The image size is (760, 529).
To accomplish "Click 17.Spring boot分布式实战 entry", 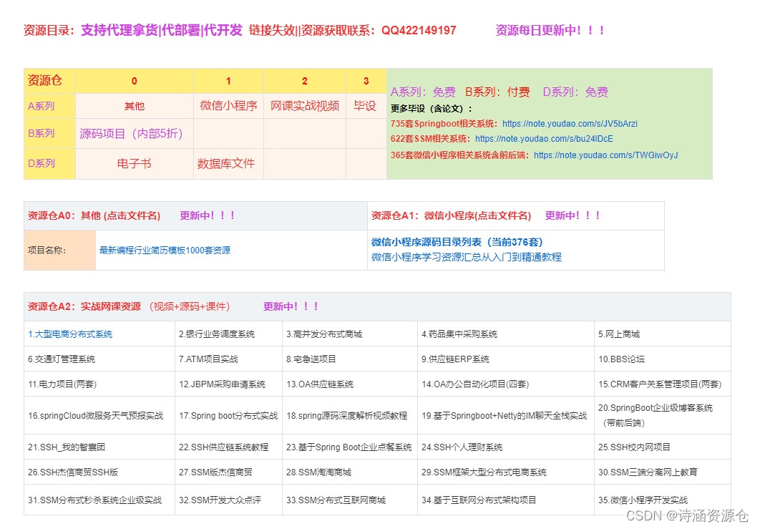I will (228, 416).
